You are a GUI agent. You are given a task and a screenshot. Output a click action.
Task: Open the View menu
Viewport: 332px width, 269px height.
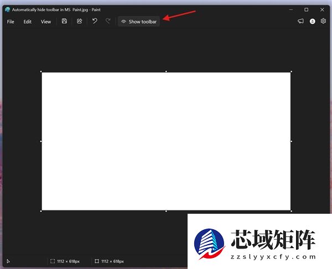click(46, 22)
